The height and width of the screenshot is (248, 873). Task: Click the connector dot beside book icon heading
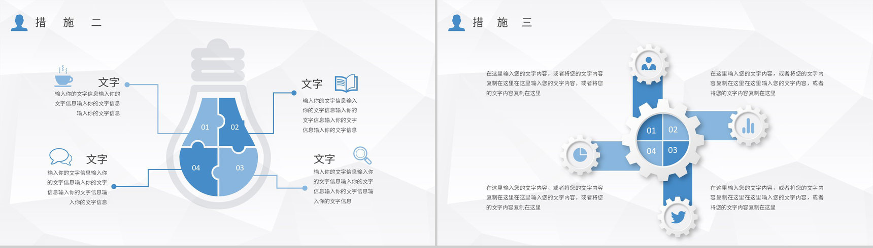tap(294, 93)
